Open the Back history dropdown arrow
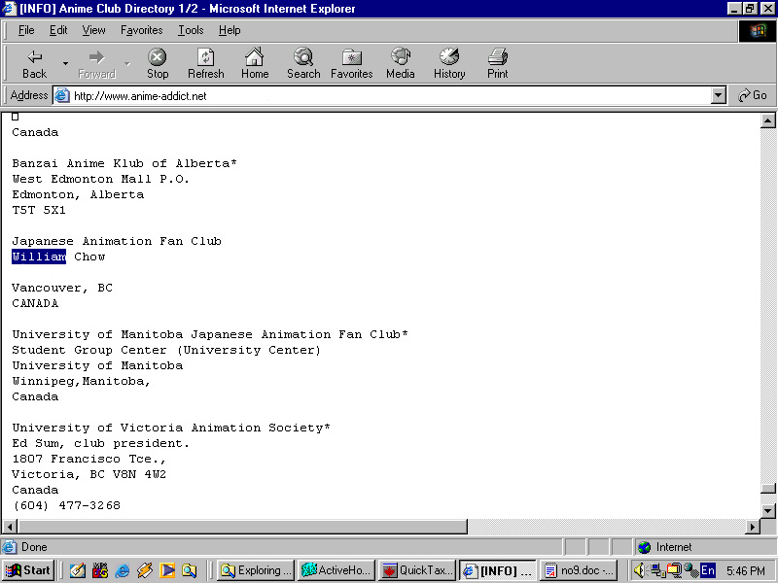Screen dimensions: 778x583 65,64
